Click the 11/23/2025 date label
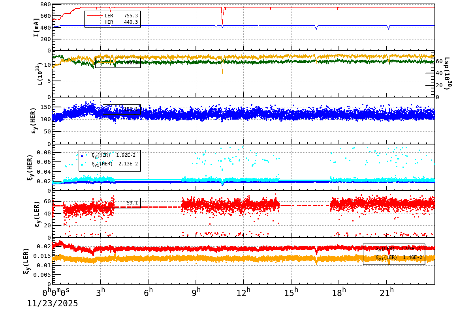The width and height of the screenshot is (474, 315). pos(53,304)
